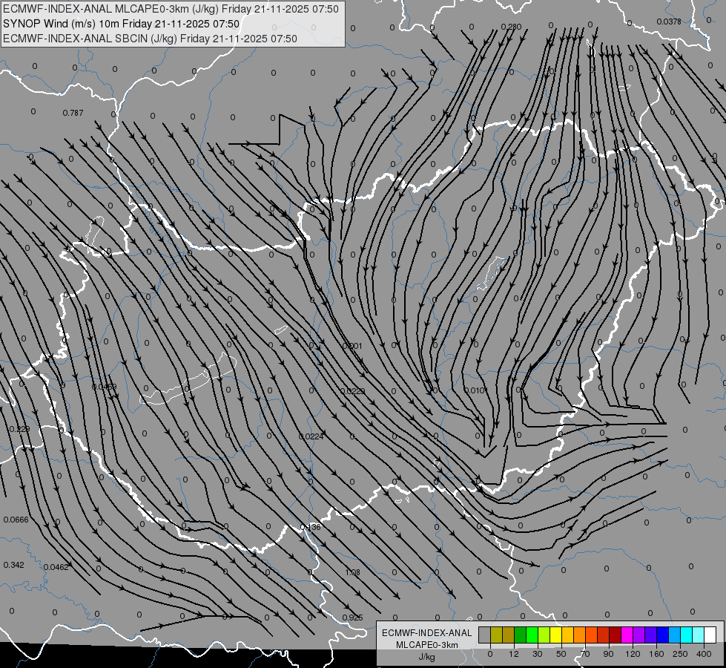Click the 0.0666 value on the map
This screenshot has width=726, height=668.
coord(16,520)
